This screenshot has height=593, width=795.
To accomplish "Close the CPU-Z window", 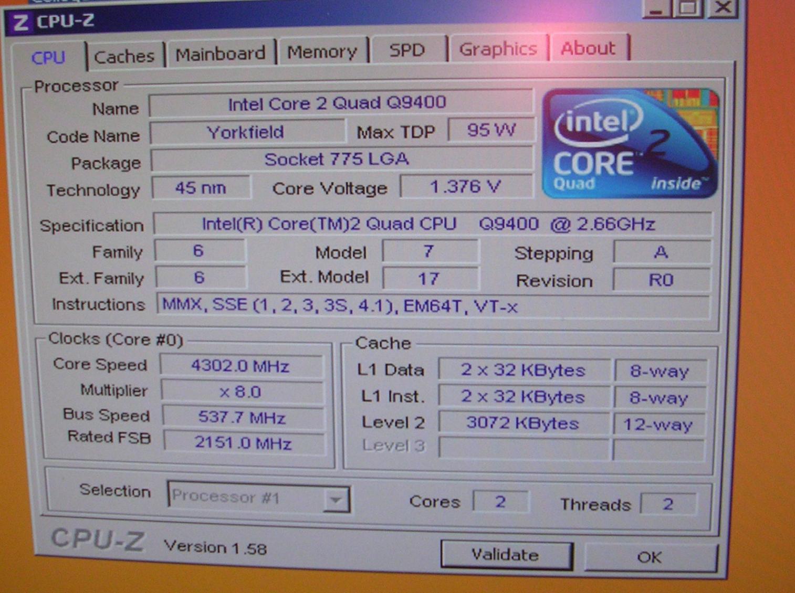I will coord(723,7).
